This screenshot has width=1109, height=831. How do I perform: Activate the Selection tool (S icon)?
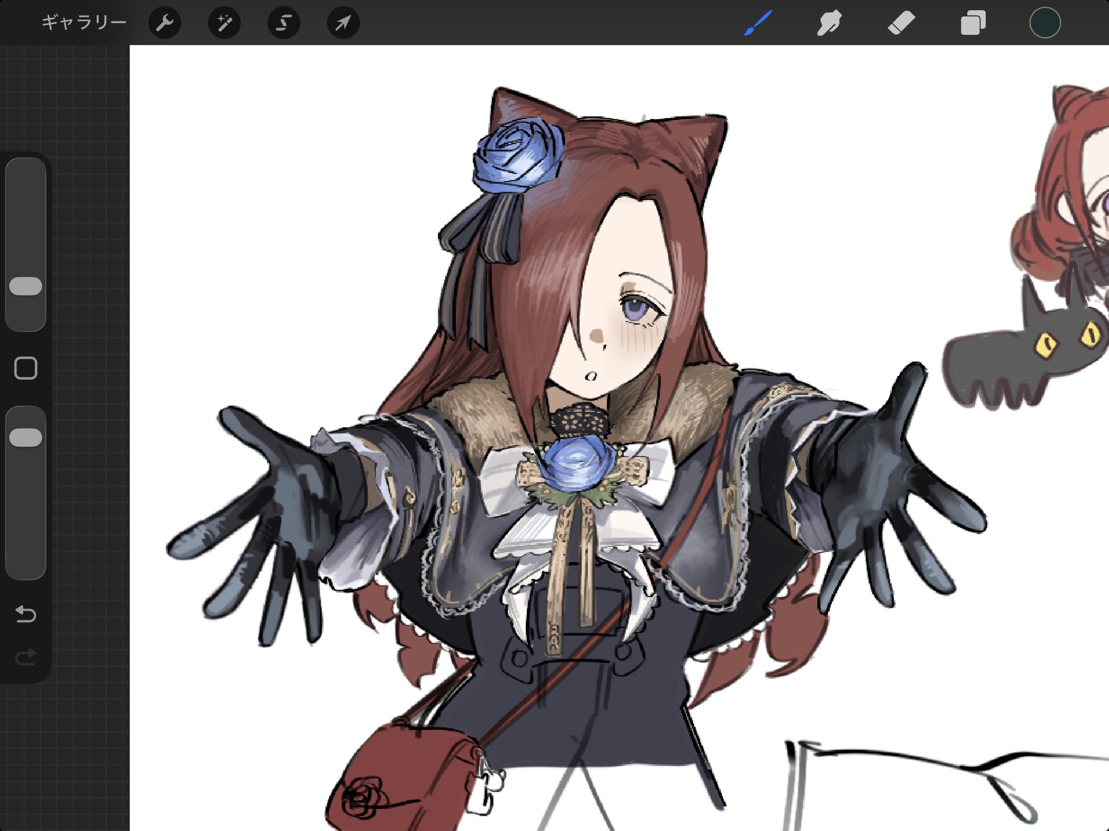[284, 23]
